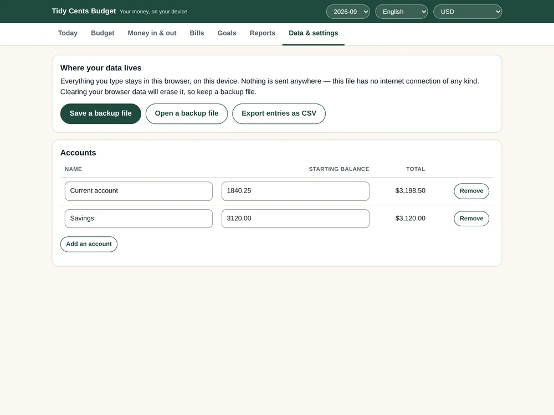Click Open a backup file button
Image resolution: width=554 pixels, height=415 pixels.
187,113
